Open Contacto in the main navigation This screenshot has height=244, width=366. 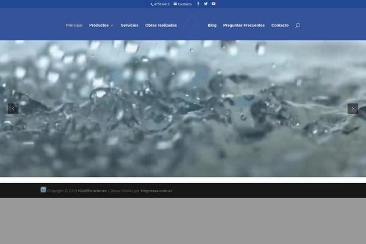click(280, 25)
